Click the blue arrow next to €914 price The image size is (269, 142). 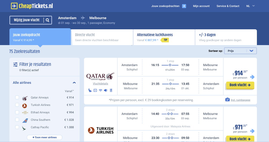[x=252, y=77]
